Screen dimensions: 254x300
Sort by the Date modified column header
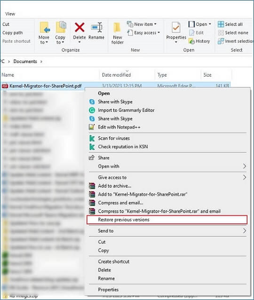point(116,75)
